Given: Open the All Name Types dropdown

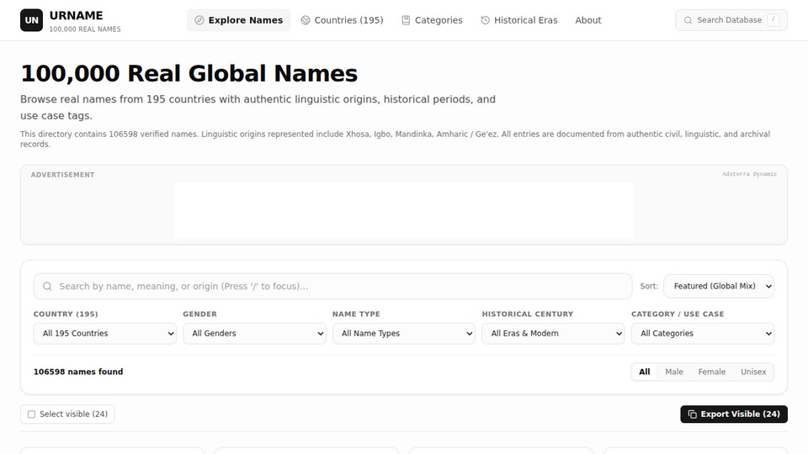Looking at the screenshot, I should point(404,334).
